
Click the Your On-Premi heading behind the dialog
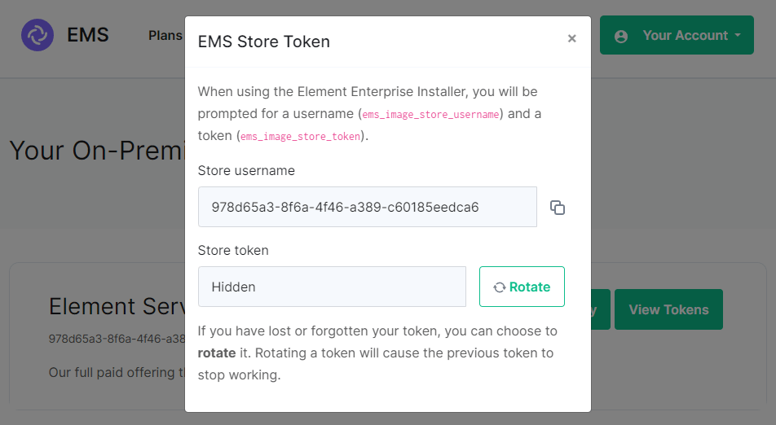pos(97,151)
